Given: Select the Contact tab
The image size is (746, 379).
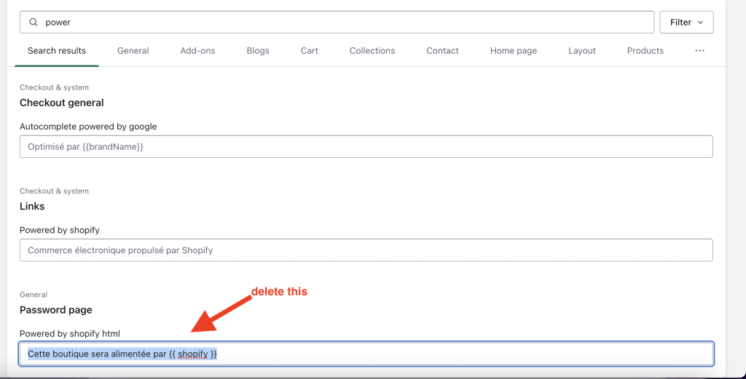Looking at the screenshot, I should 442,51.
